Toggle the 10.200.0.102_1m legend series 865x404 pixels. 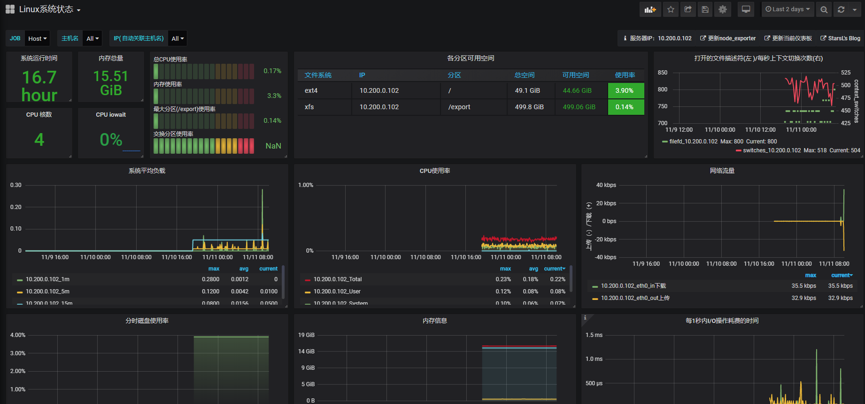47,279
